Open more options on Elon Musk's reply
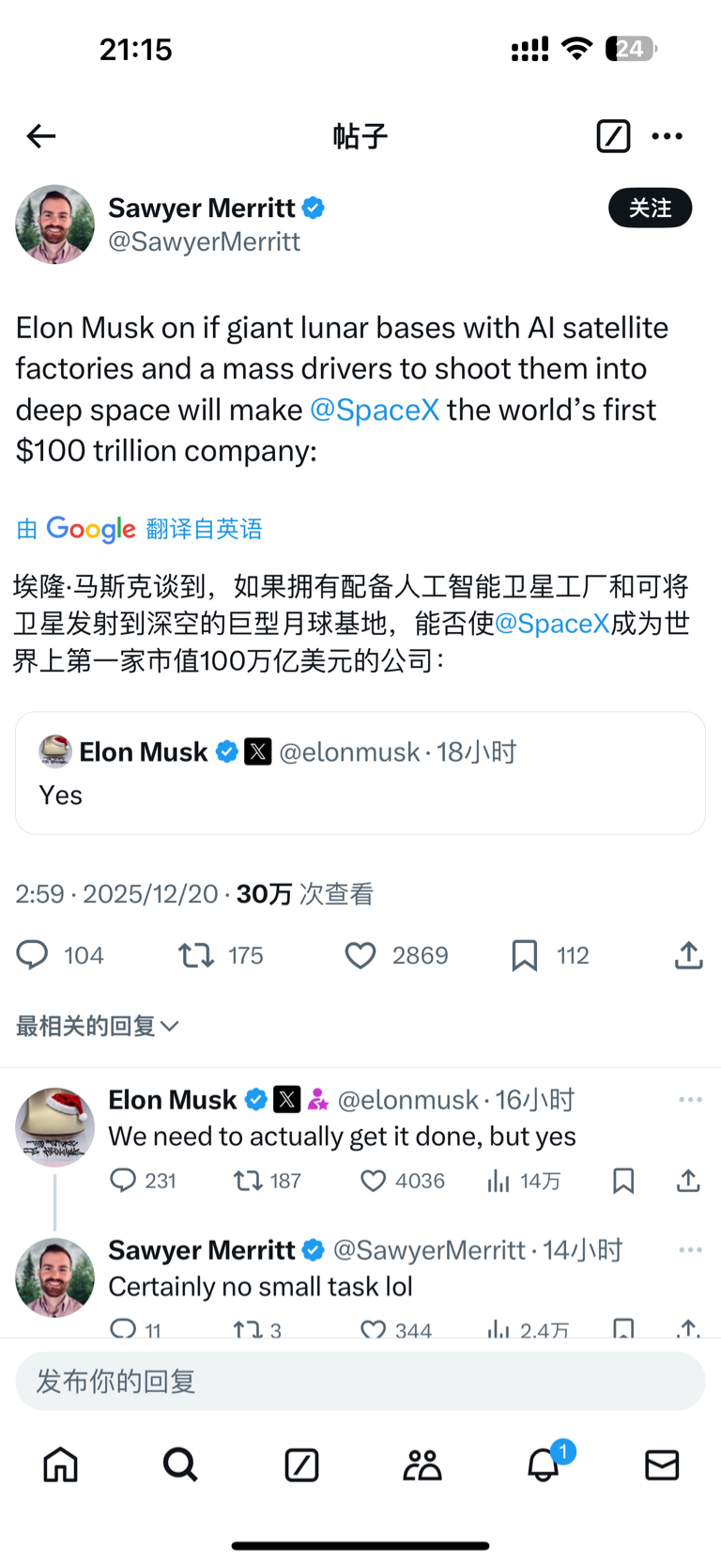The width and height of the screenshot is (721, 1564). (690, 1100)
